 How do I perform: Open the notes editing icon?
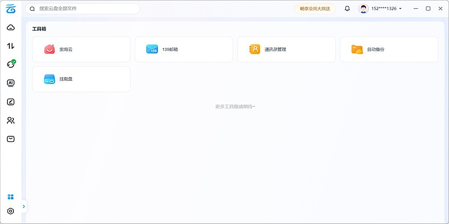[x=10, y=102]
